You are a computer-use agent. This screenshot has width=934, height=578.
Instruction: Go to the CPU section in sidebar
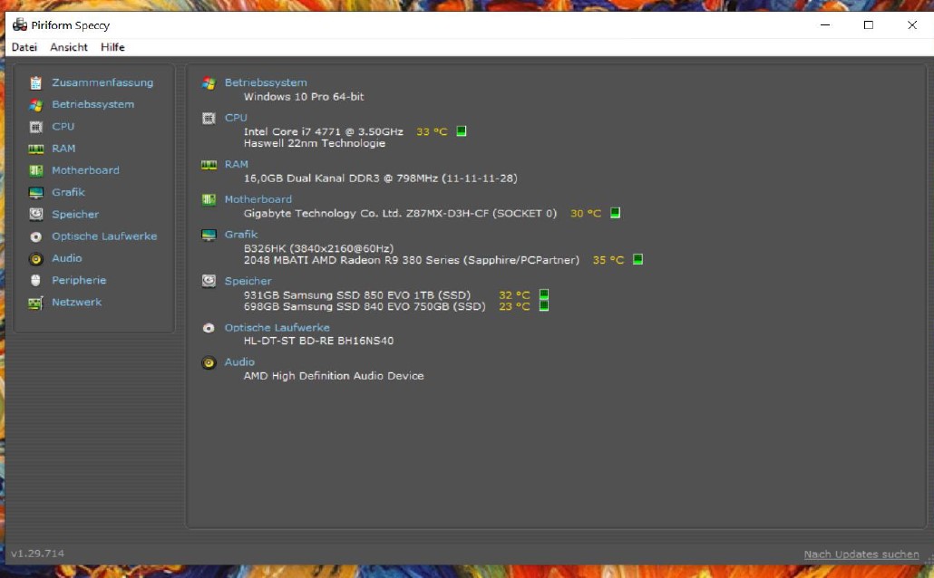[x=63, y=127]
